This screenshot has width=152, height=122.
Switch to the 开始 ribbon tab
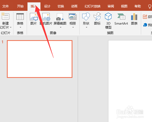(x=20, y=6)
